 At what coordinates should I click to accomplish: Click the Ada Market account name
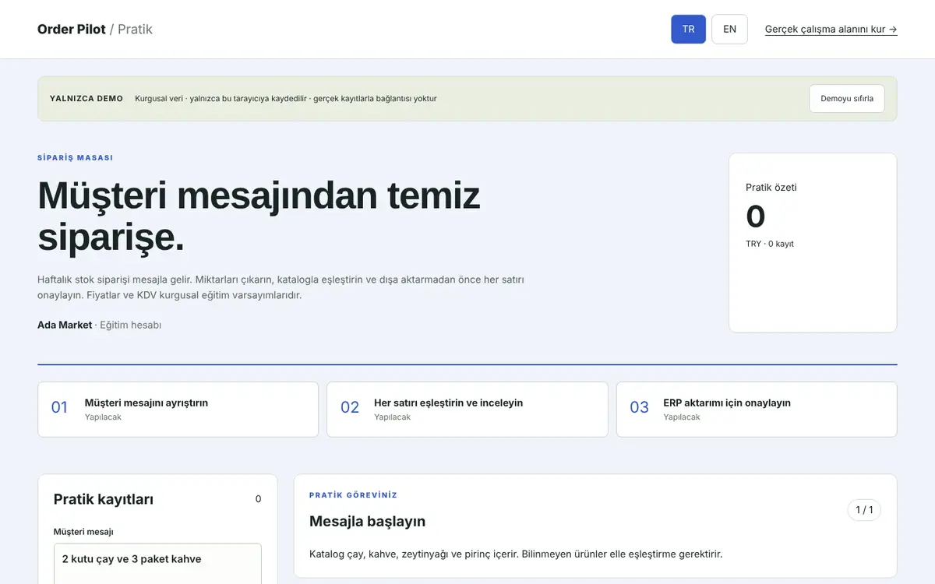[x=65, y=325]
